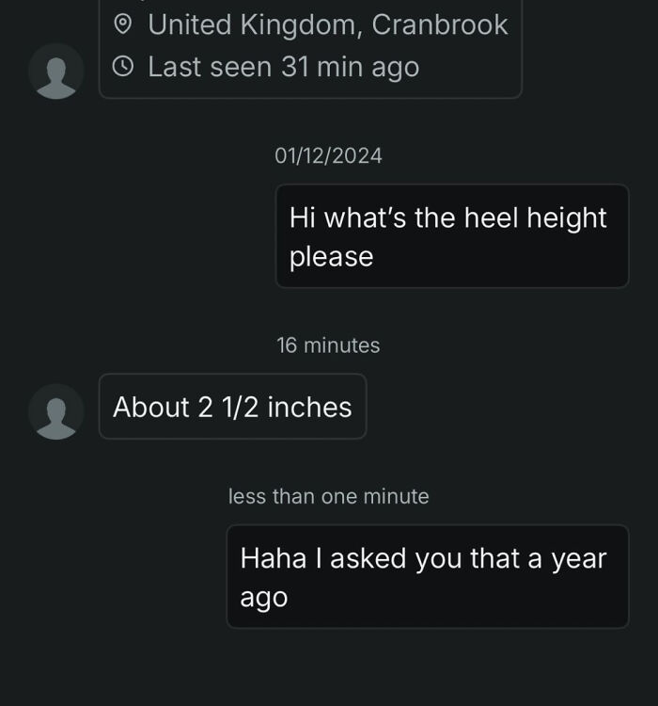Open the profile avatar next to the inches reply

point(56,411)
